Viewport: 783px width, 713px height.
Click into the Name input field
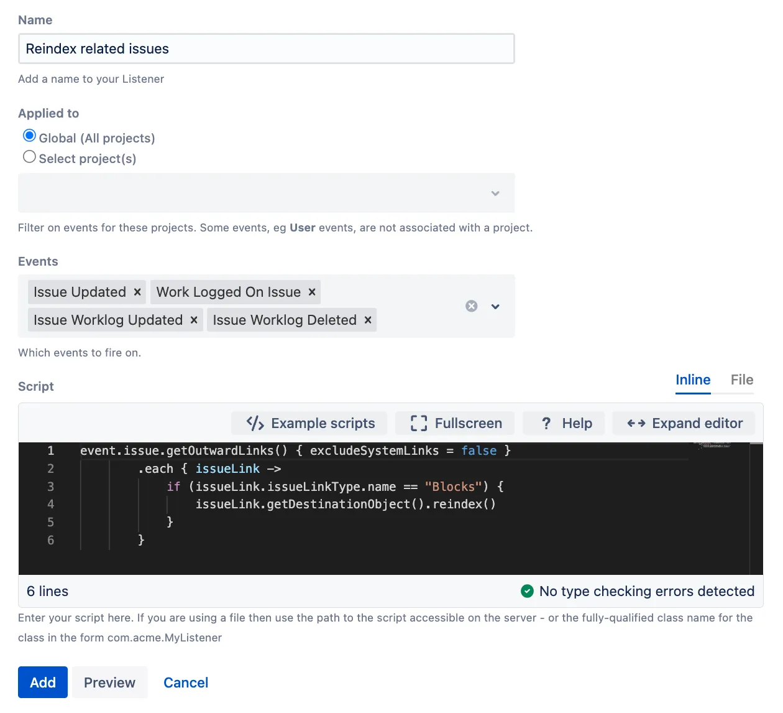(267, 49)
